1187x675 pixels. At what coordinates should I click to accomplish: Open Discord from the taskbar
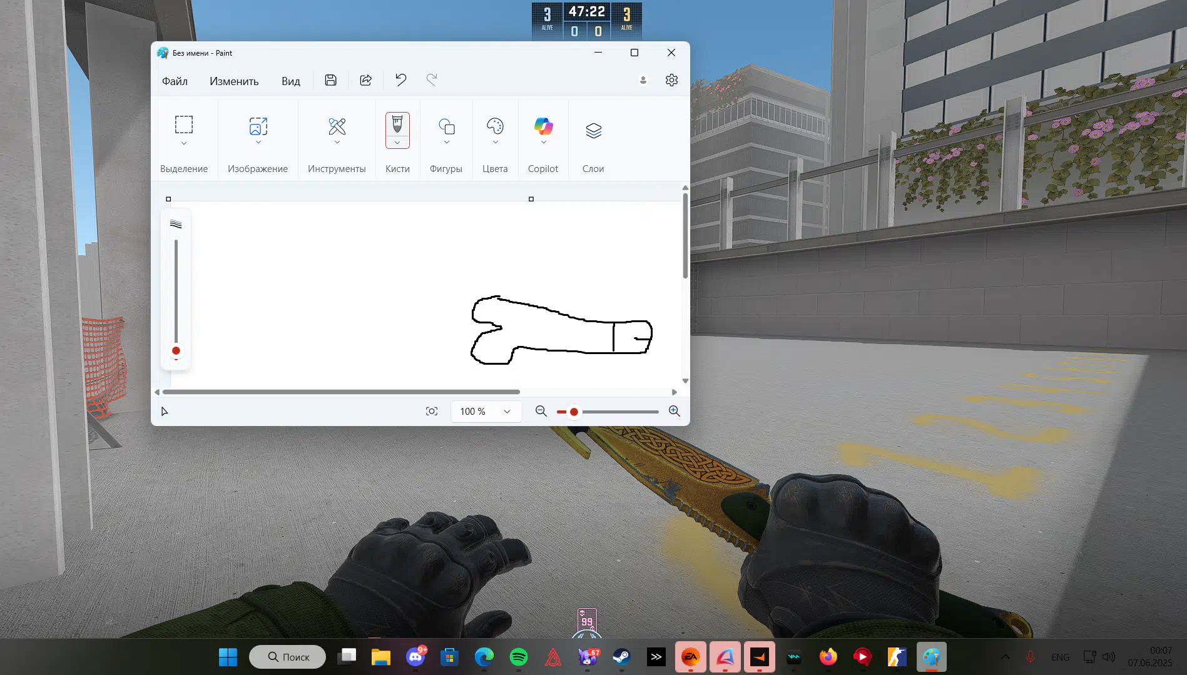pos(415,657)
